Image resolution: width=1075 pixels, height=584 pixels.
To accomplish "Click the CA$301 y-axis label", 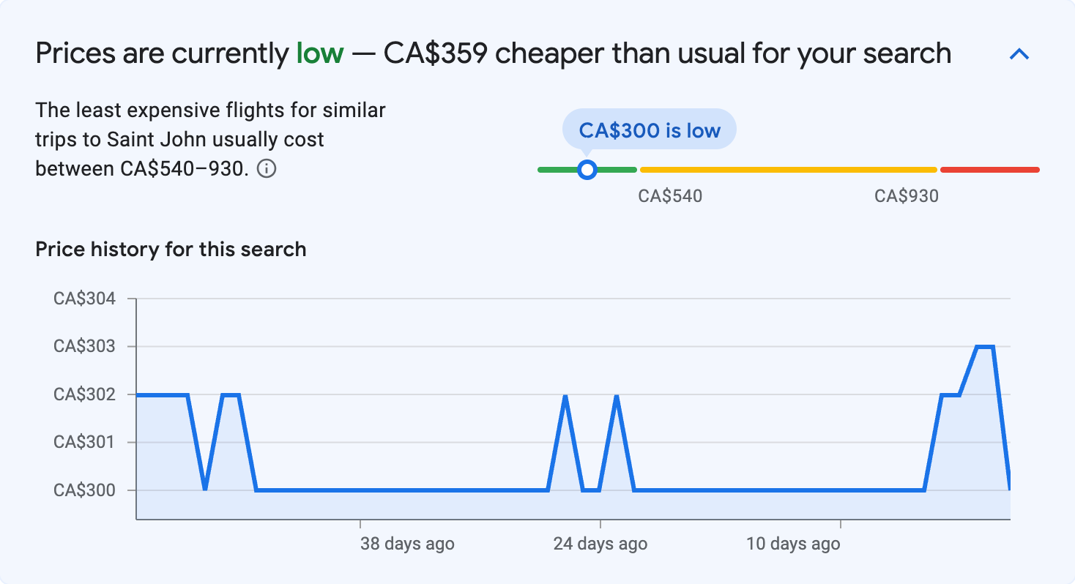I will tap(84, 442).
